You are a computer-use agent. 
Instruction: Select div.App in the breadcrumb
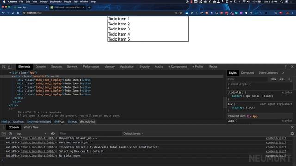point(73,122)
